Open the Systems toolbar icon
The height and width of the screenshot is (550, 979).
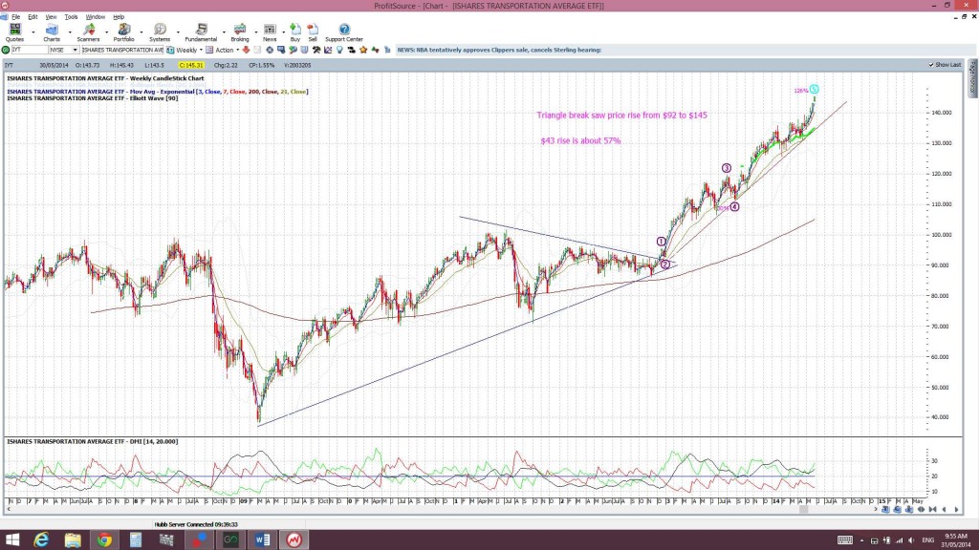160,29
